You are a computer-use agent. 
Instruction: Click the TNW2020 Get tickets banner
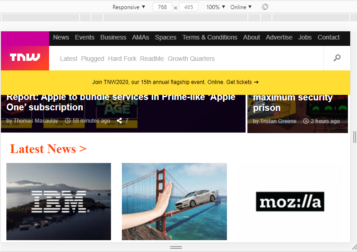coord(175,82)
